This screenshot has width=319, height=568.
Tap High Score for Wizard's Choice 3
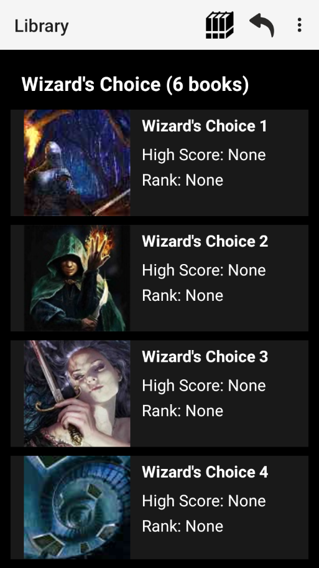click(204, 386)
